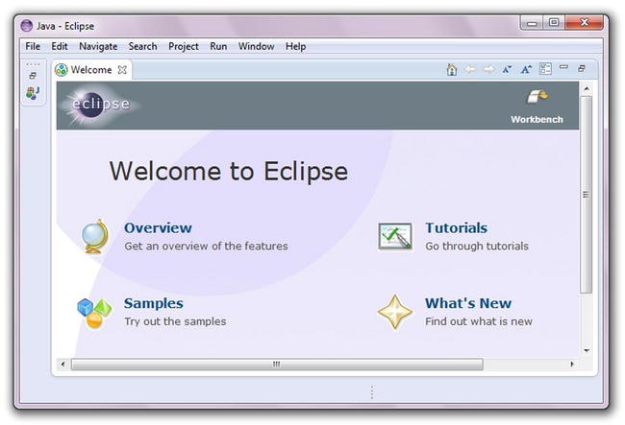Open the Window menu
Viewport: 625px width, 425px height.
tap(257, 46)
